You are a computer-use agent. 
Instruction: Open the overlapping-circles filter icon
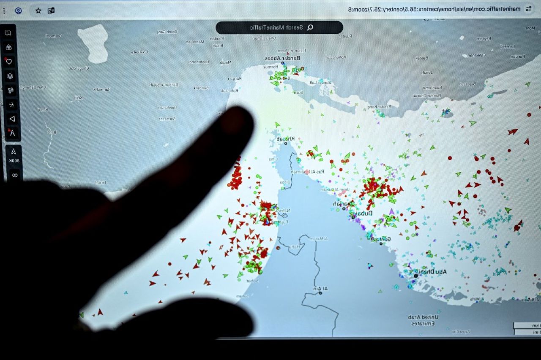tap(8, 47)
